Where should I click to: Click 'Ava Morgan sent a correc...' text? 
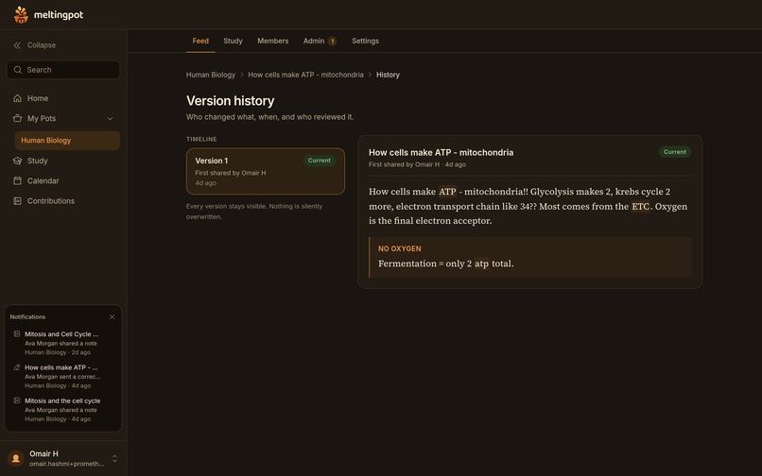pos(62,377)
